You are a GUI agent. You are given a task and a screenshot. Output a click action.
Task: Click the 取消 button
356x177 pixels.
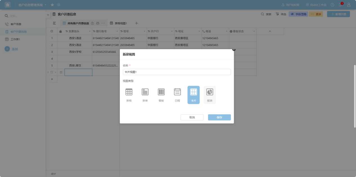(192, 117)
